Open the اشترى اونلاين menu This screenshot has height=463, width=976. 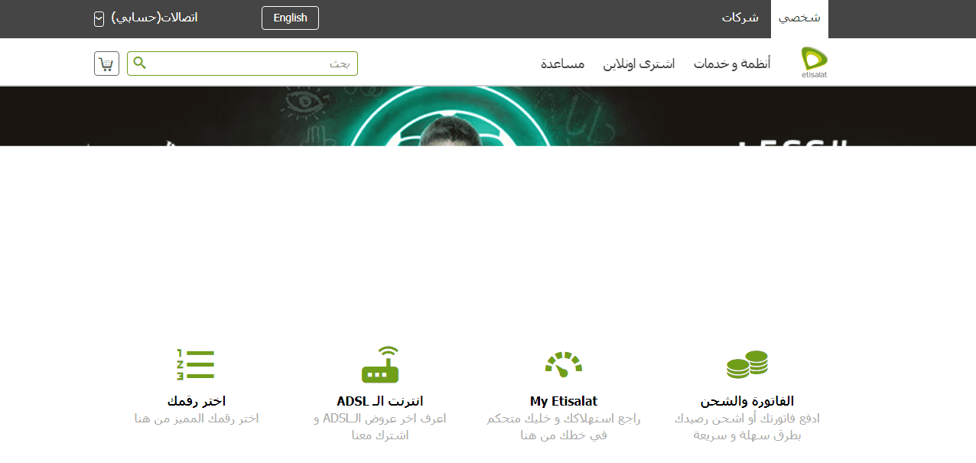639,64
